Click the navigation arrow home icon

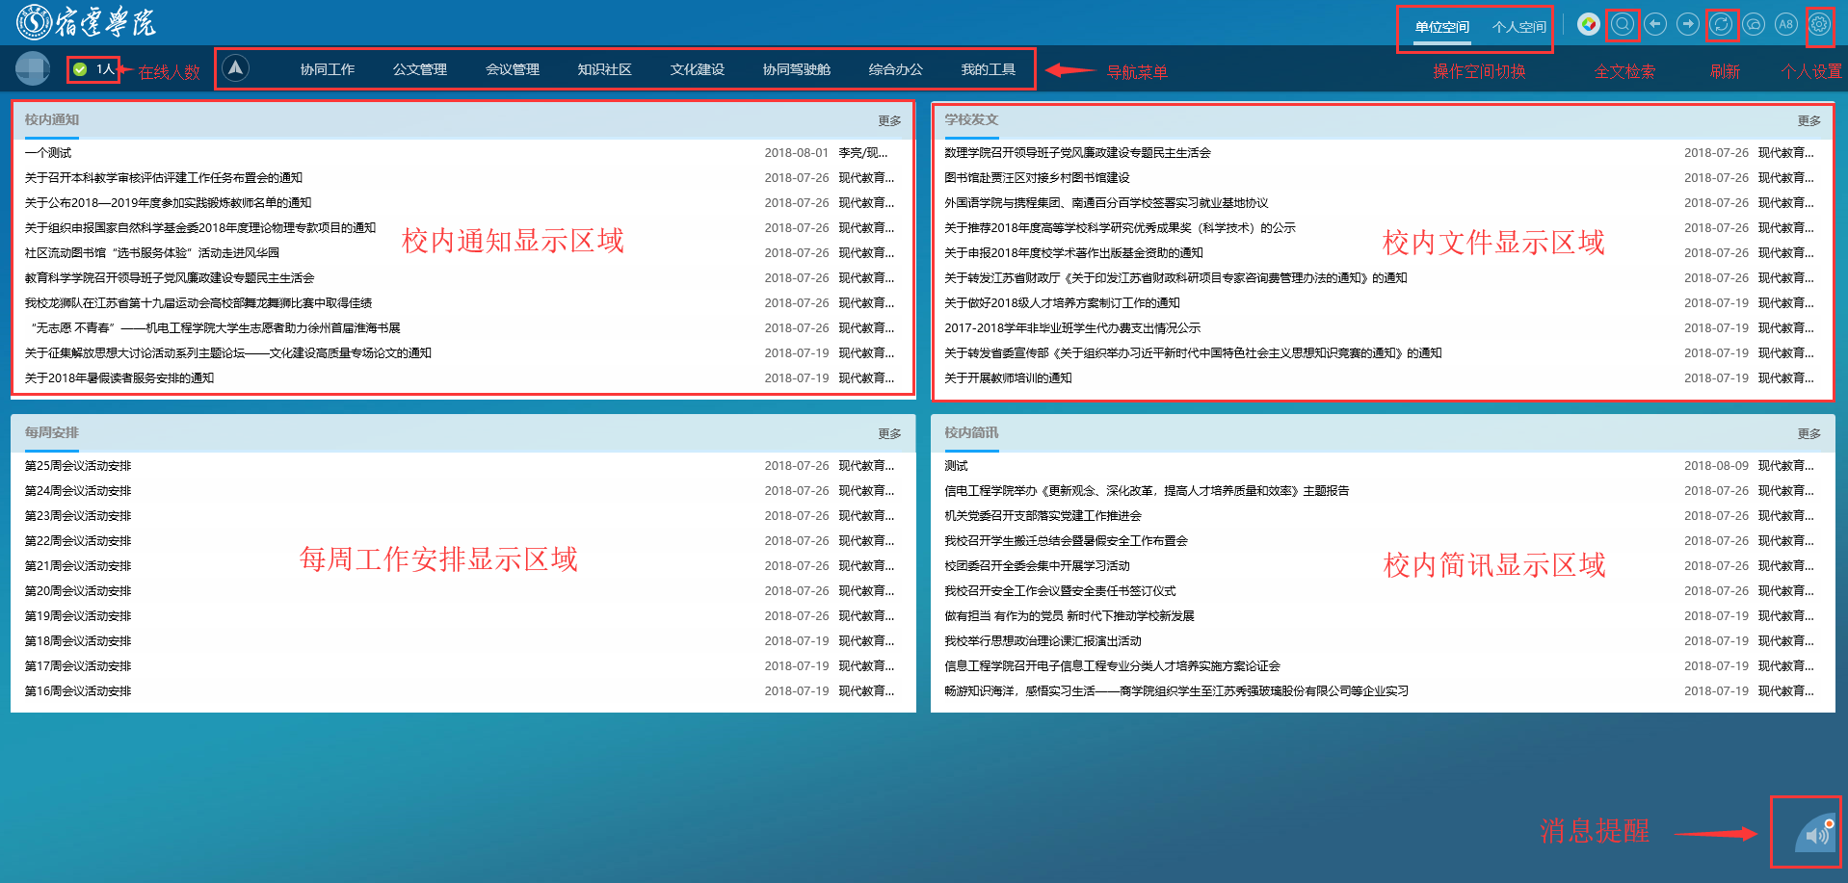(236, 68)
